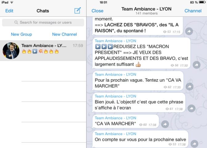Viewport: 207px width, 148px height.
Task: Tap the three play-button emojis before REDUISEZ
Action: [x=104, y=47]
